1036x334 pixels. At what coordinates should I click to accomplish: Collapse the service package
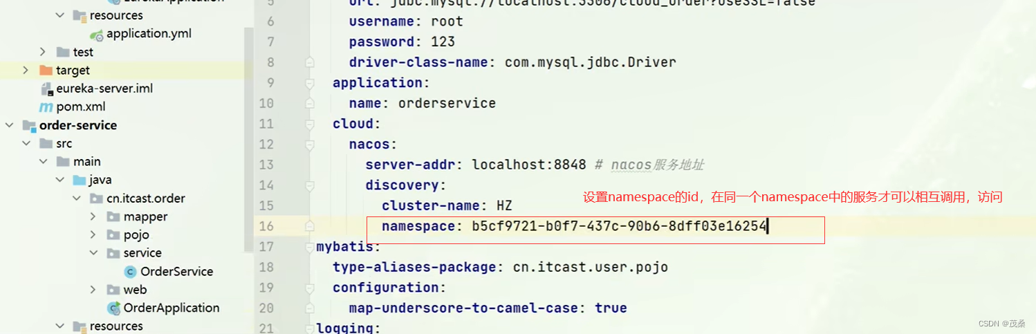click(x=93, y=253)
